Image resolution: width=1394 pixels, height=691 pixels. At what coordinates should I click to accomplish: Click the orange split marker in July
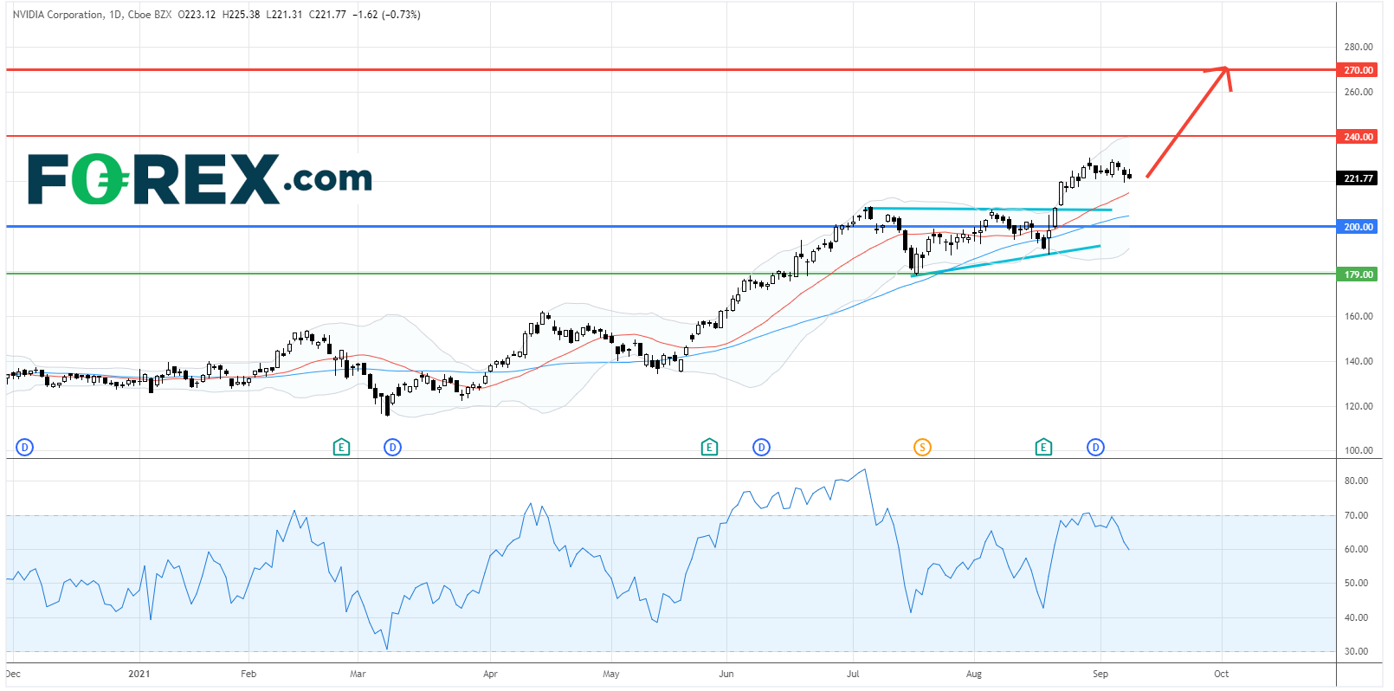pyautogui.click(x=922, y=448)
